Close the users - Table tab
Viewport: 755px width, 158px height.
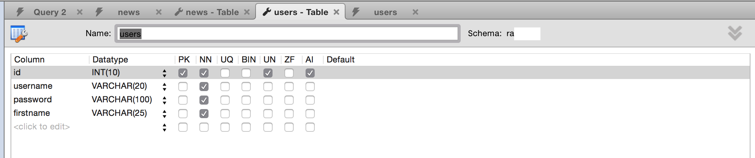coord(336,12)
